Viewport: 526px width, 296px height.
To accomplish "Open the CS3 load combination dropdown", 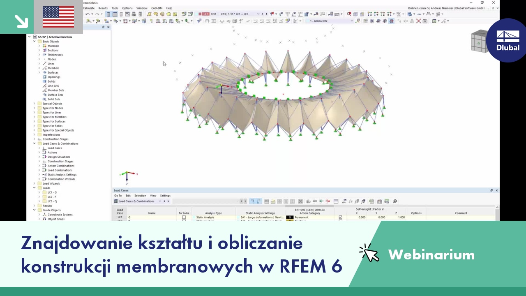I will [x=258, y=14].
